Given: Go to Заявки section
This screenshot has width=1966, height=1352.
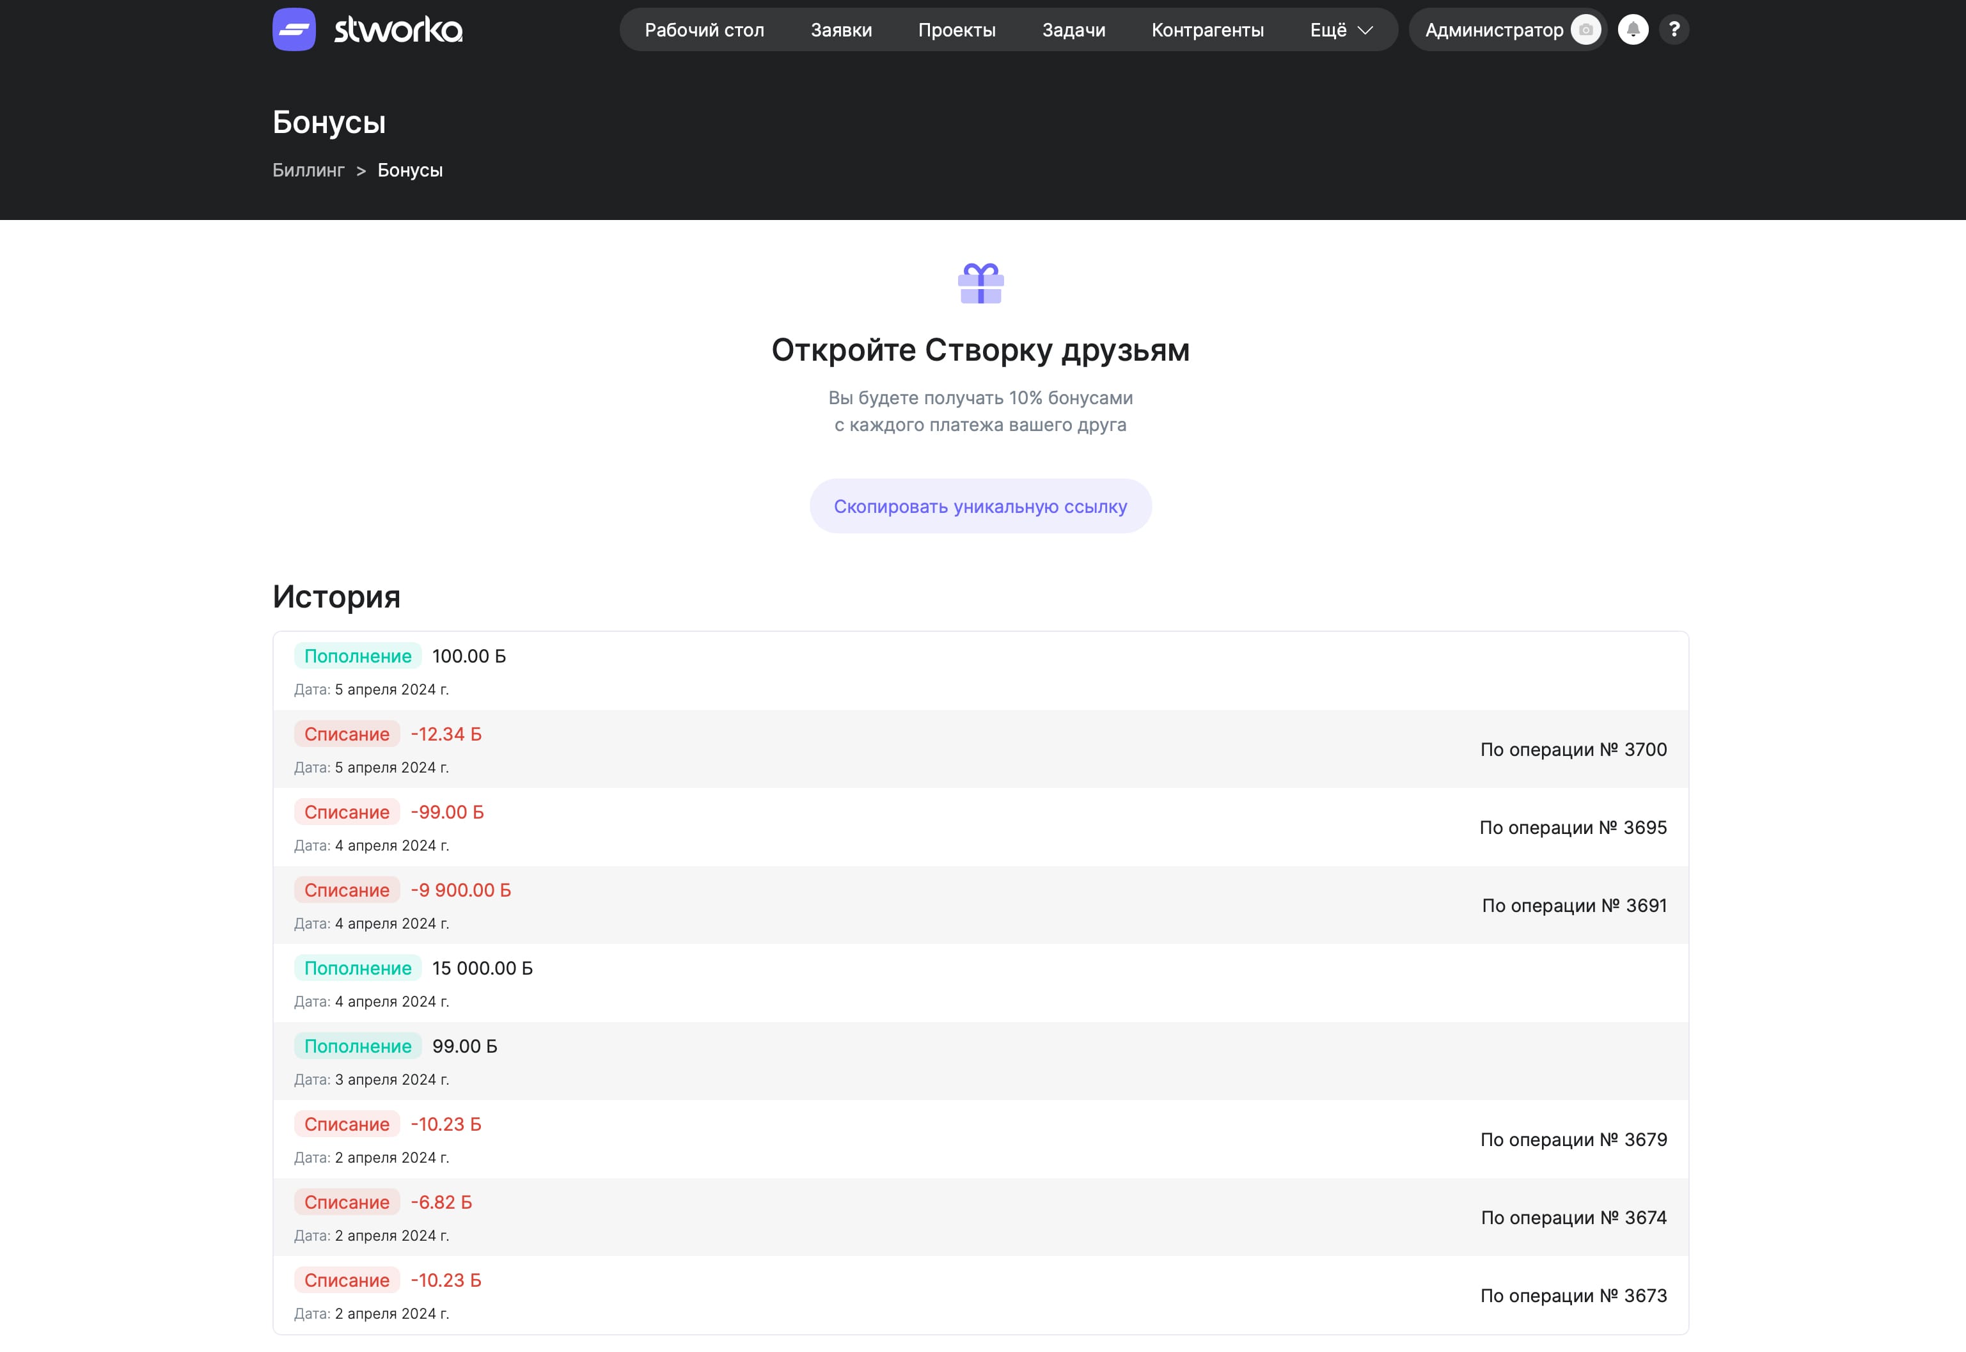Looking at the screenshot, I should [840, 29].
